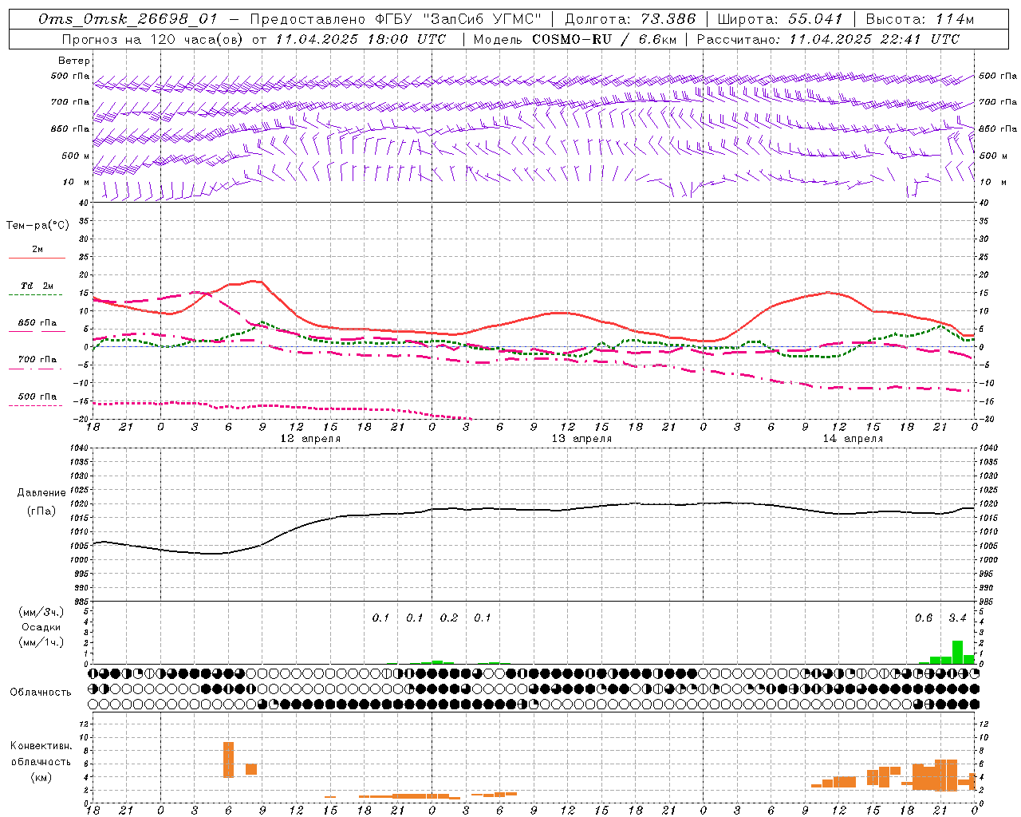The height and width of the screenshot is (817, 1021).
Task: Select the 500 м wind level label on left axis
Action: 76,156
